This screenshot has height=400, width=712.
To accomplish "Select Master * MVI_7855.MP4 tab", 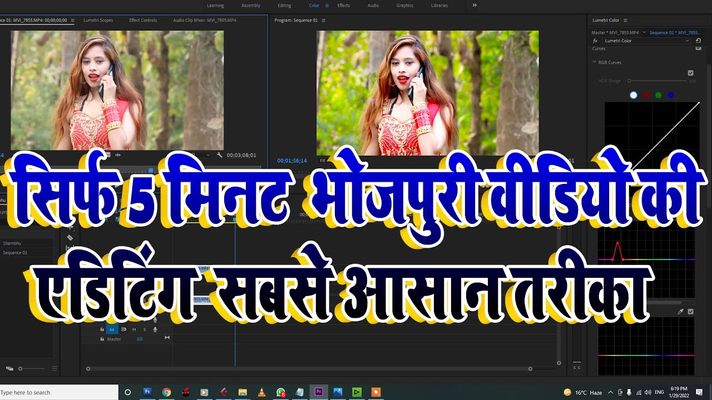I will [x=615, y=33].
